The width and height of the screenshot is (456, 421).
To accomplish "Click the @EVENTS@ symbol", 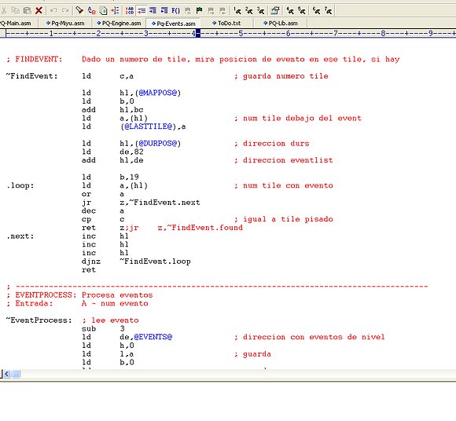I will [x=153, y=337].
